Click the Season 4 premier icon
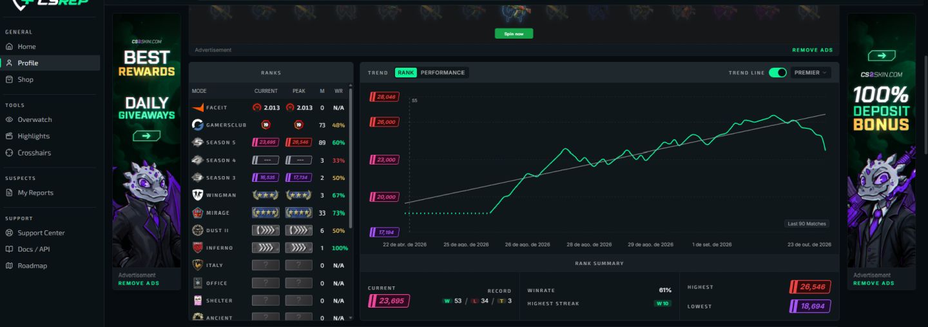 point(198,160)
